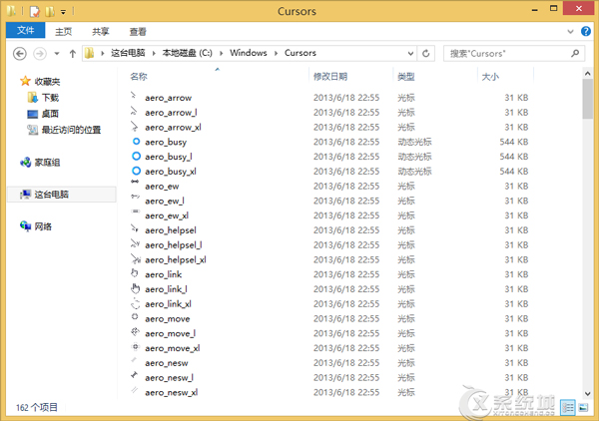This screenshot has width=599, height=421.
Task: Click the search Cursors input field
Action: point(514,54)
